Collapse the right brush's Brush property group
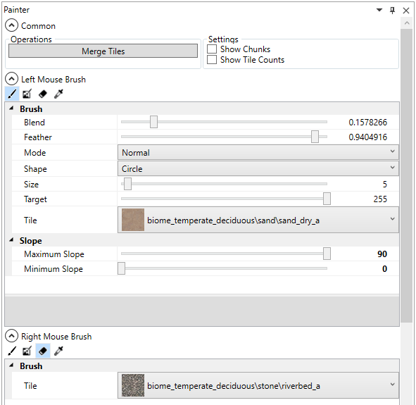 pos(11,365)
